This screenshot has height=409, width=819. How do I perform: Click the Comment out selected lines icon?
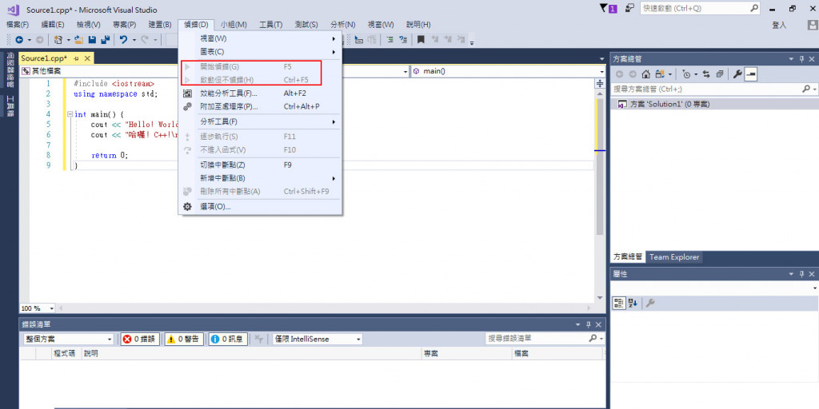click(390, 40)
